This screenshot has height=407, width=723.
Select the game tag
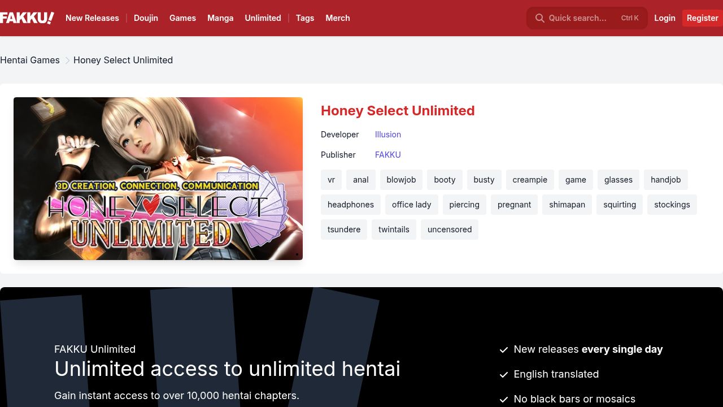click(576, 180)
